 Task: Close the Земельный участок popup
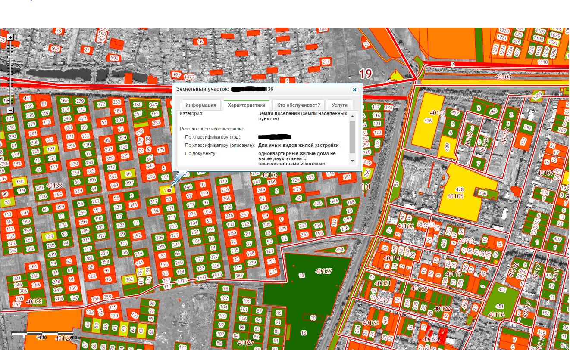click(354, 90)
